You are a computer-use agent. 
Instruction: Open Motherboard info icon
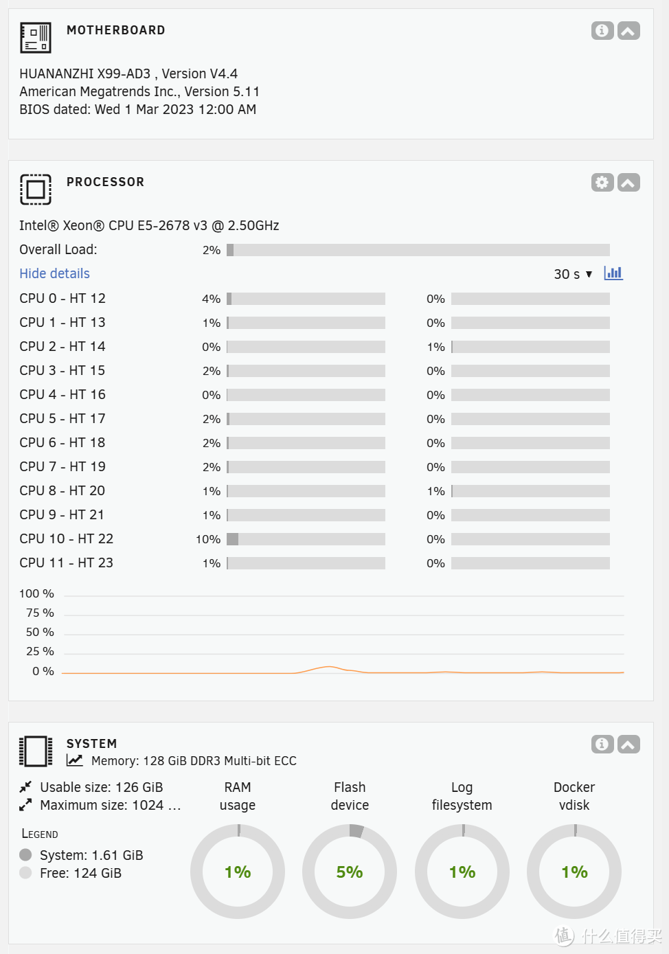pyautogui.click(x=602, y=31)
